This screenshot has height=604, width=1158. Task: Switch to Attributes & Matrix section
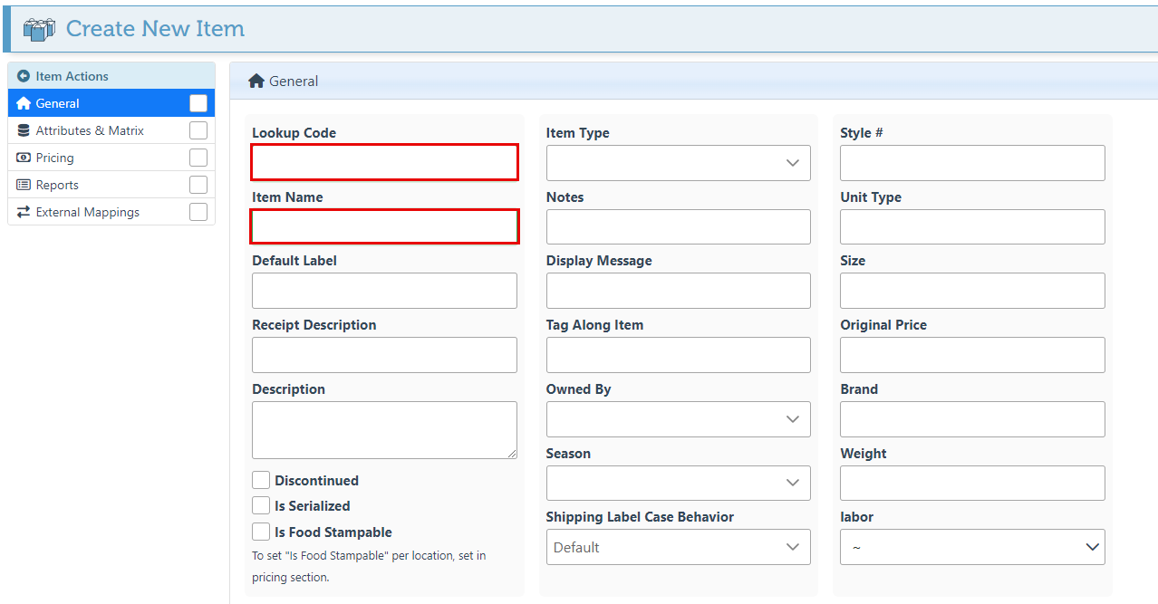(x=90, y=130)
